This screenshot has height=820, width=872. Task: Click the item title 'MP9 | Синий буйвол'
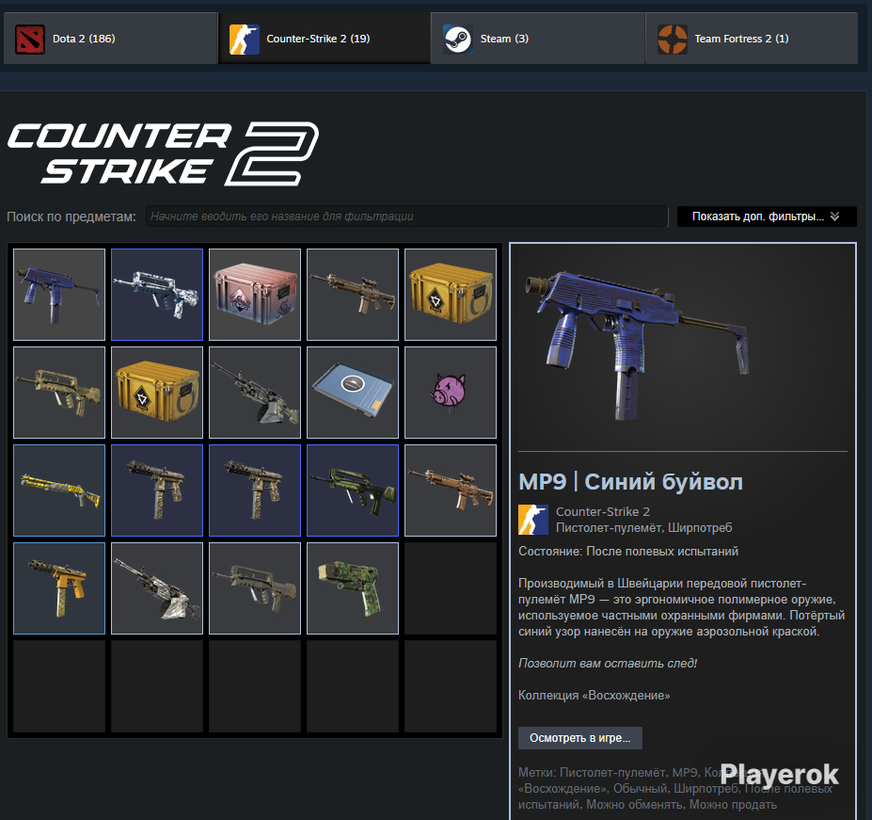[630, 482]
